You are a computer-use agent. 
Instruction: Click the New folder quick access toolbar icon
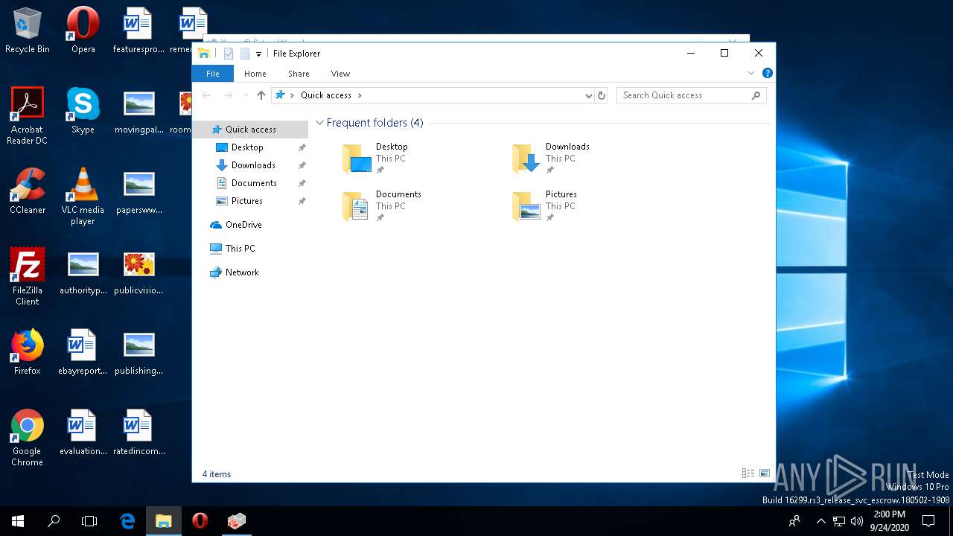(244, 54)
